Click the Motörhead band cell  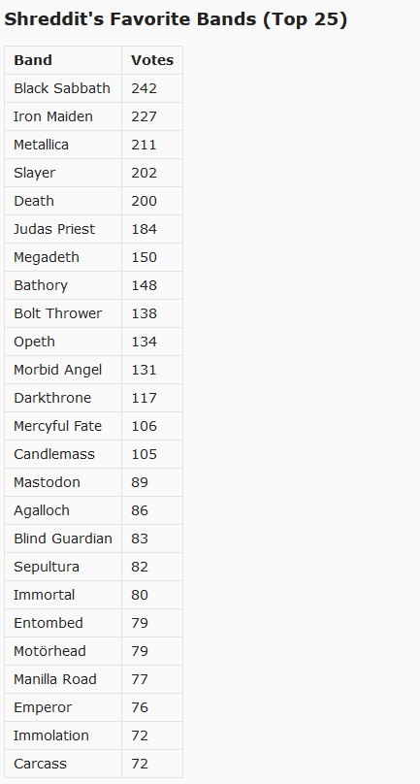63,651
